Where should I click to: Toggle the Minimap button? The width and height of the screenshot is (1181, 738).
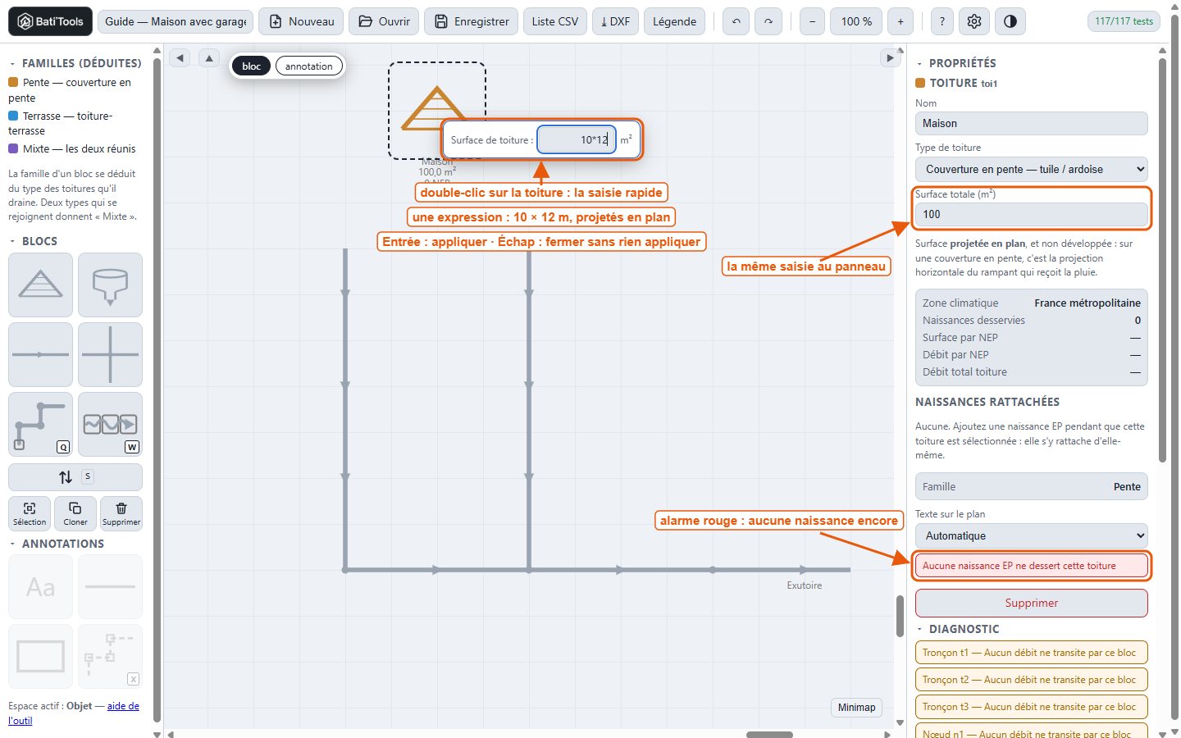(x=857, y=708)
